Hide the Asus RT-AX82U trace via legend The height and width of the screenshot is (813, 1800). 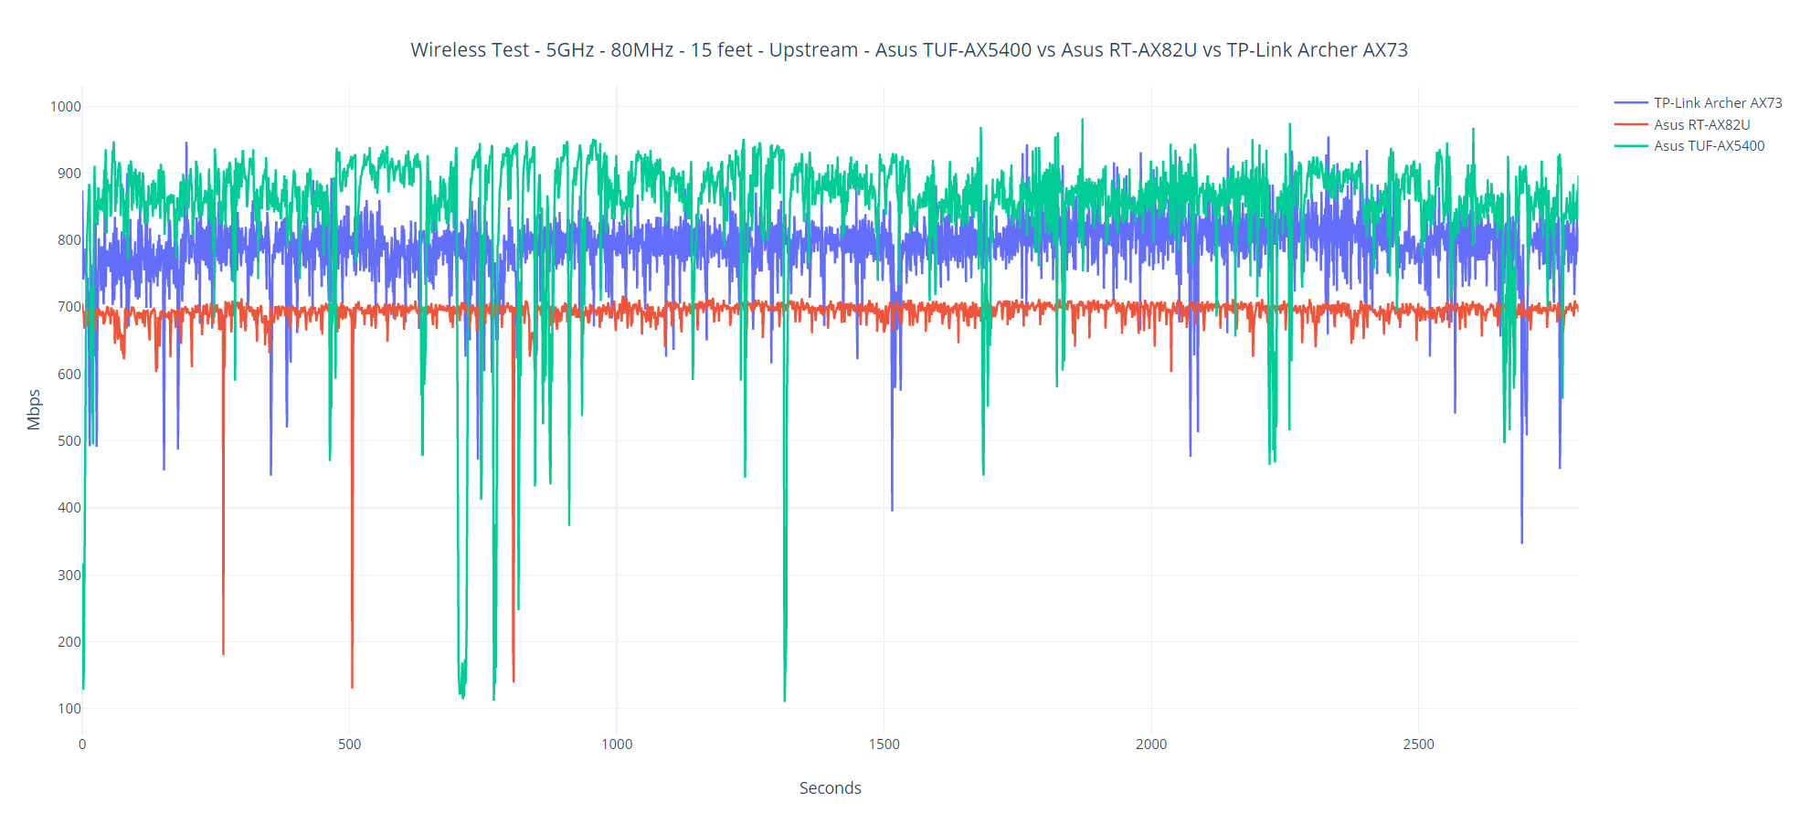click(1701, 125)
